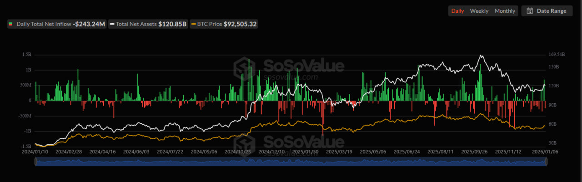Open the Date Range picker
Viewport: 582px width, 182px height.
click(x=546, y=11)
